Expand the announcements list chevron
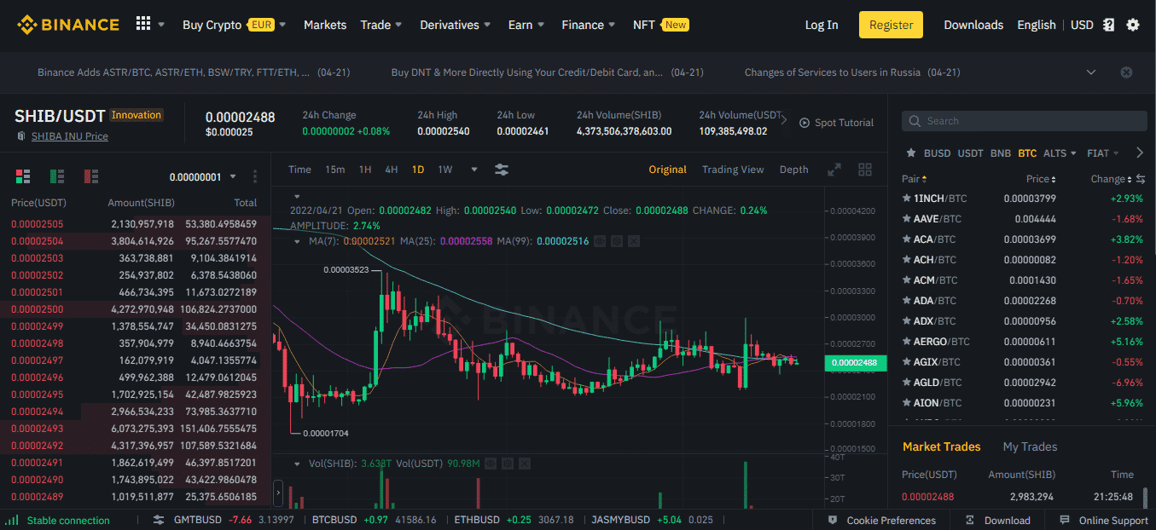Screen dimensions: 1156x530 coord(1091,72)
